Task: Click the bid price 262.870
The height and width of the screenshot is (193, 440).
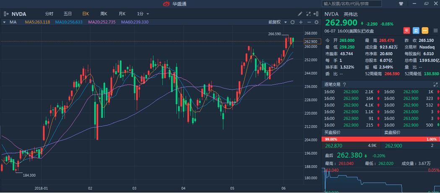Action: point(333,146)
